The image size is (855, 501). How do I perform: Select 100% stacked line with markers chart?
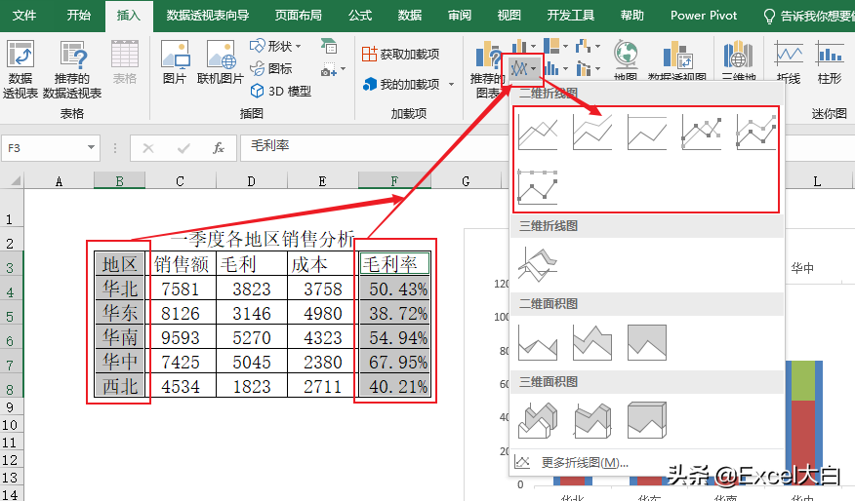(x=538, y=186)
